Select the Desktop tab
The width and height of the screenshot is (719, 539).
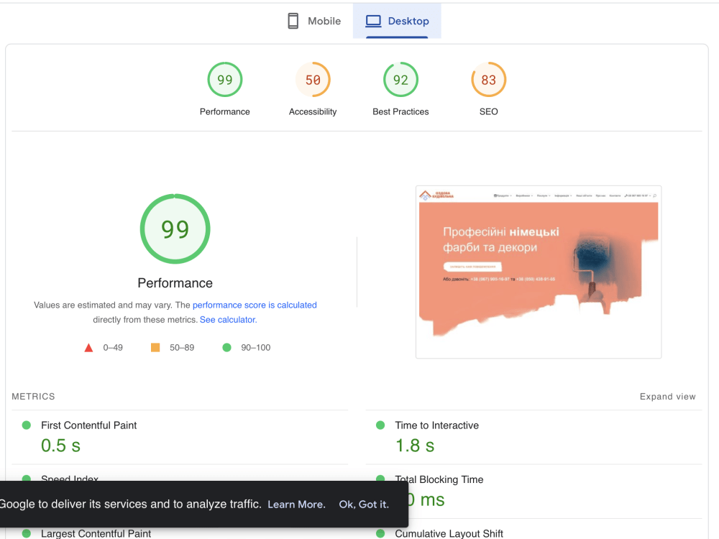397,21
